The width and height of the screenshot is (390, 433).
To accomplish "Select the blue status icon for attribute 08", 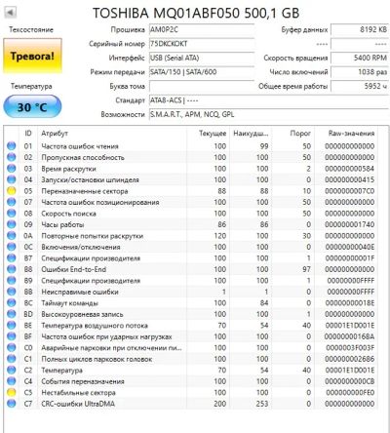I will [x=12, y=214].
